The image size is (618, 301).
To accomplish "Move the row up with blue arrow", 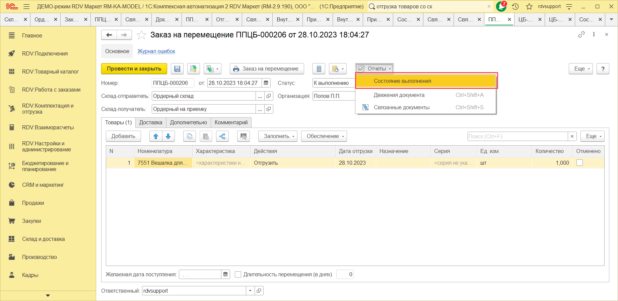I will click(x=156, y=136).
